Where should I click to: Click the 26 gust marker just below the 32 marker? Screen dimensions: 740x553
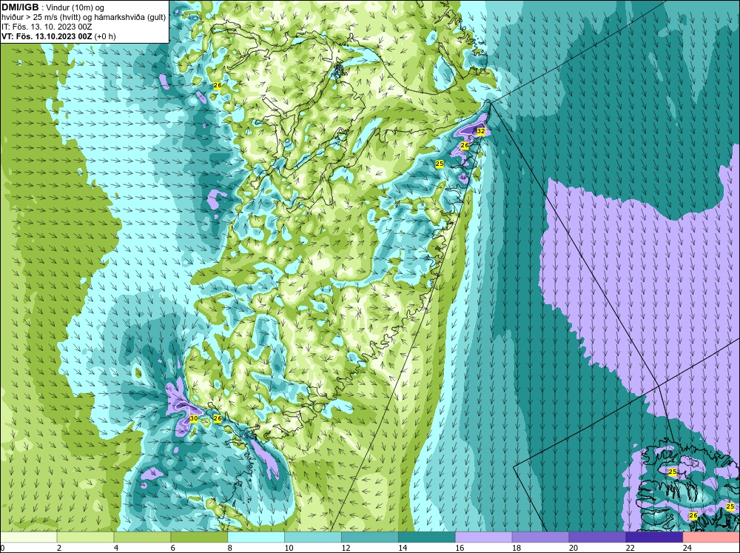[x=465, y=145]
